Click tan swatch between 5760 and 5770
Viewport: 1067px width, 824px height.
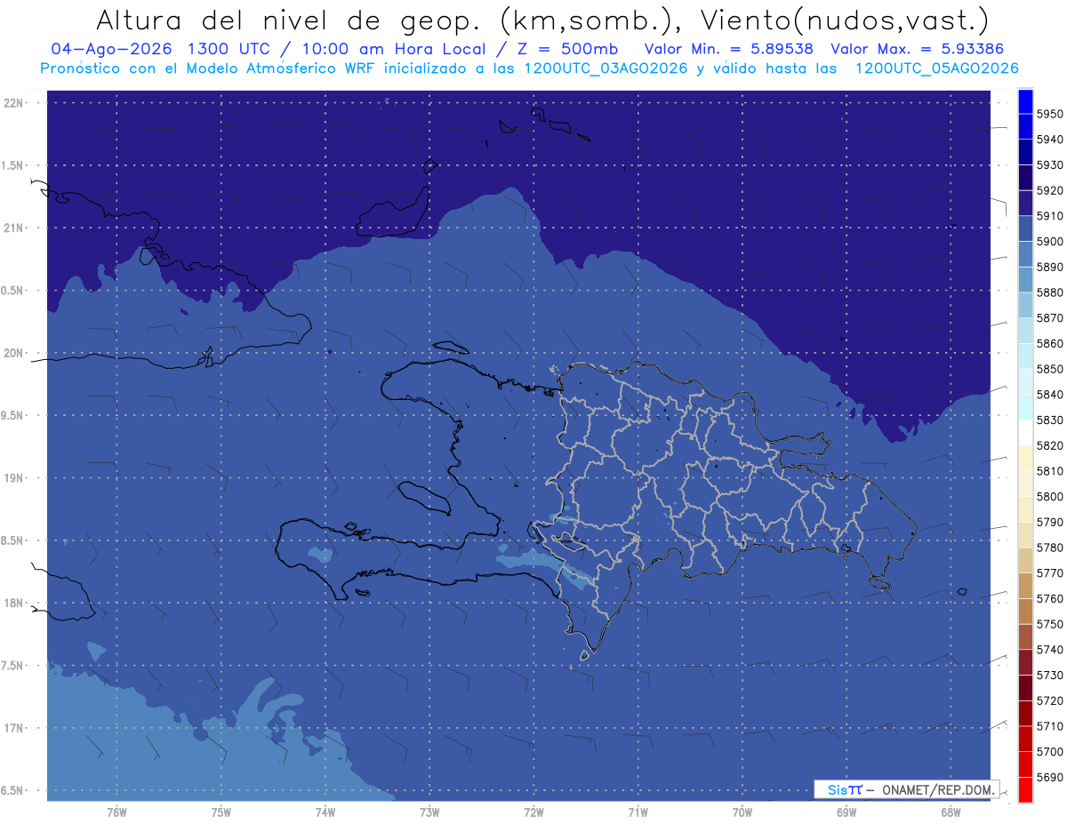(1025, 586)
